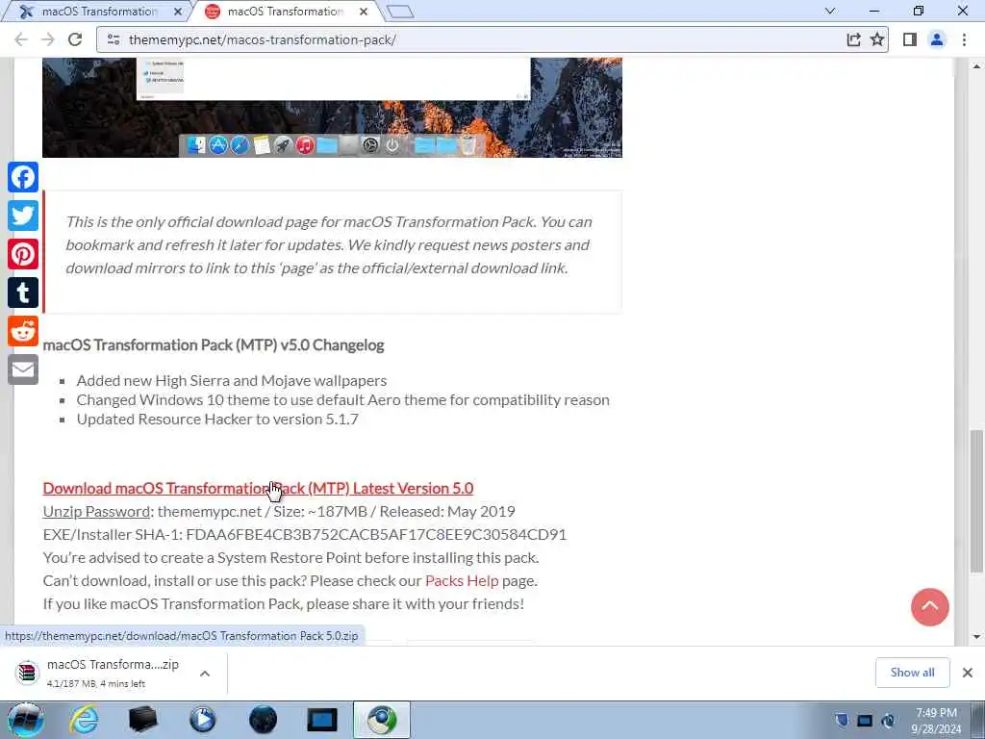Click the SHA-1 hash FDAA6FBE4CB3B752CACB5AF17C8EE9C30584CD91
This screenshot has width=985, height=739.
click(376, 535)
